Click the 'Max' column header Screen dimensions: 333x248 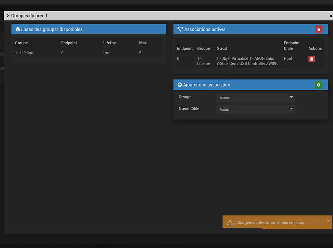(143, 43)
